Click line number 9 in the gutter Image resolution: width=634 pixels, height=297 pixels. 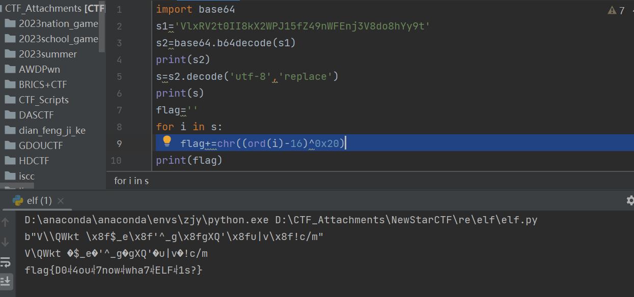click(119, 143)
